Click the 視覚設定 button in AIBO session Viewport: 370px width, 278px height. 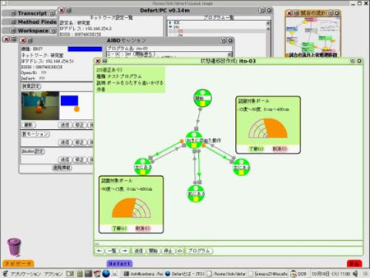click(x=32, y=86)
